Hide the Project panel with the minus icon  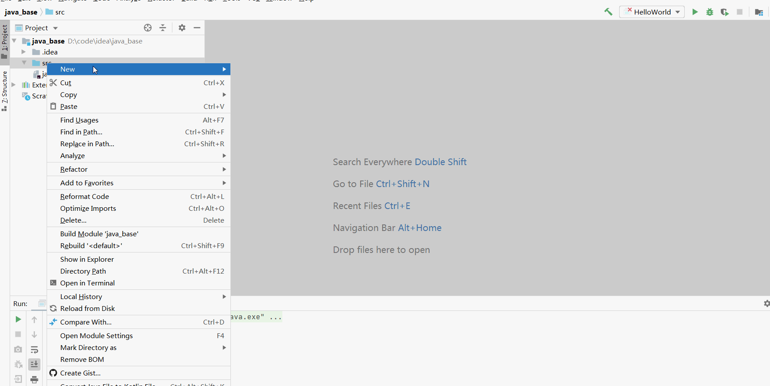pyautogui.click(x=197, y=28)
